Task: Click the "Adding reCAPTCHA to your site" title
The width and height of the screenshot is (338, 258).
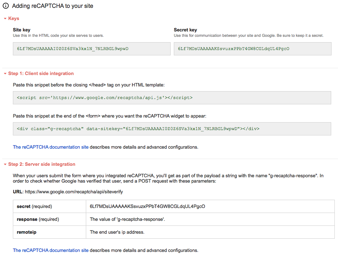Action: [53, 6]
